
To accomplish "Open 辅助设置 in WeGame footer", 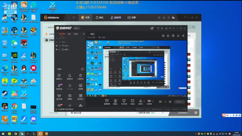I will coord(76,113).
